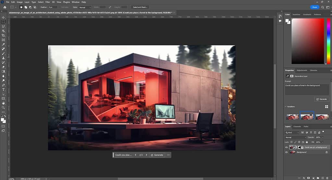This screenshot has height=180, width=332.
Task: Choose Add to selection mode in options bar
Action: 26,7
